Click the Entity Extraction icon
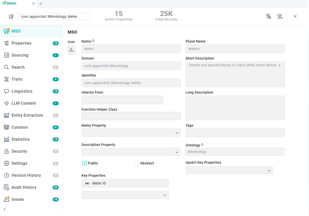309x216 pixels. pyautogui.click(x=7, y=115)
